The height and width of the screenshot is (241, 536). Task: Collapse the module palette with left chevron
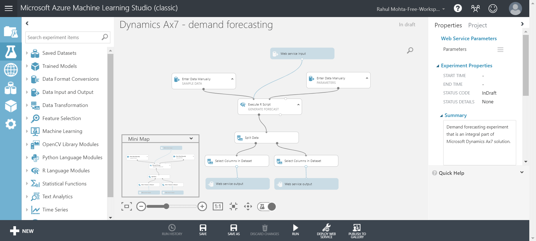click(x=27, y=23)
